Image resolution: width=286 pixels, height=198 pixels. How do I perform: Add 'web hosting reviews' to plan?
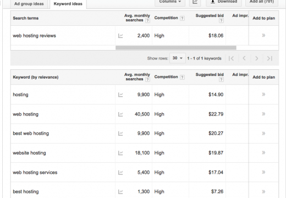[x=263, y=35]
